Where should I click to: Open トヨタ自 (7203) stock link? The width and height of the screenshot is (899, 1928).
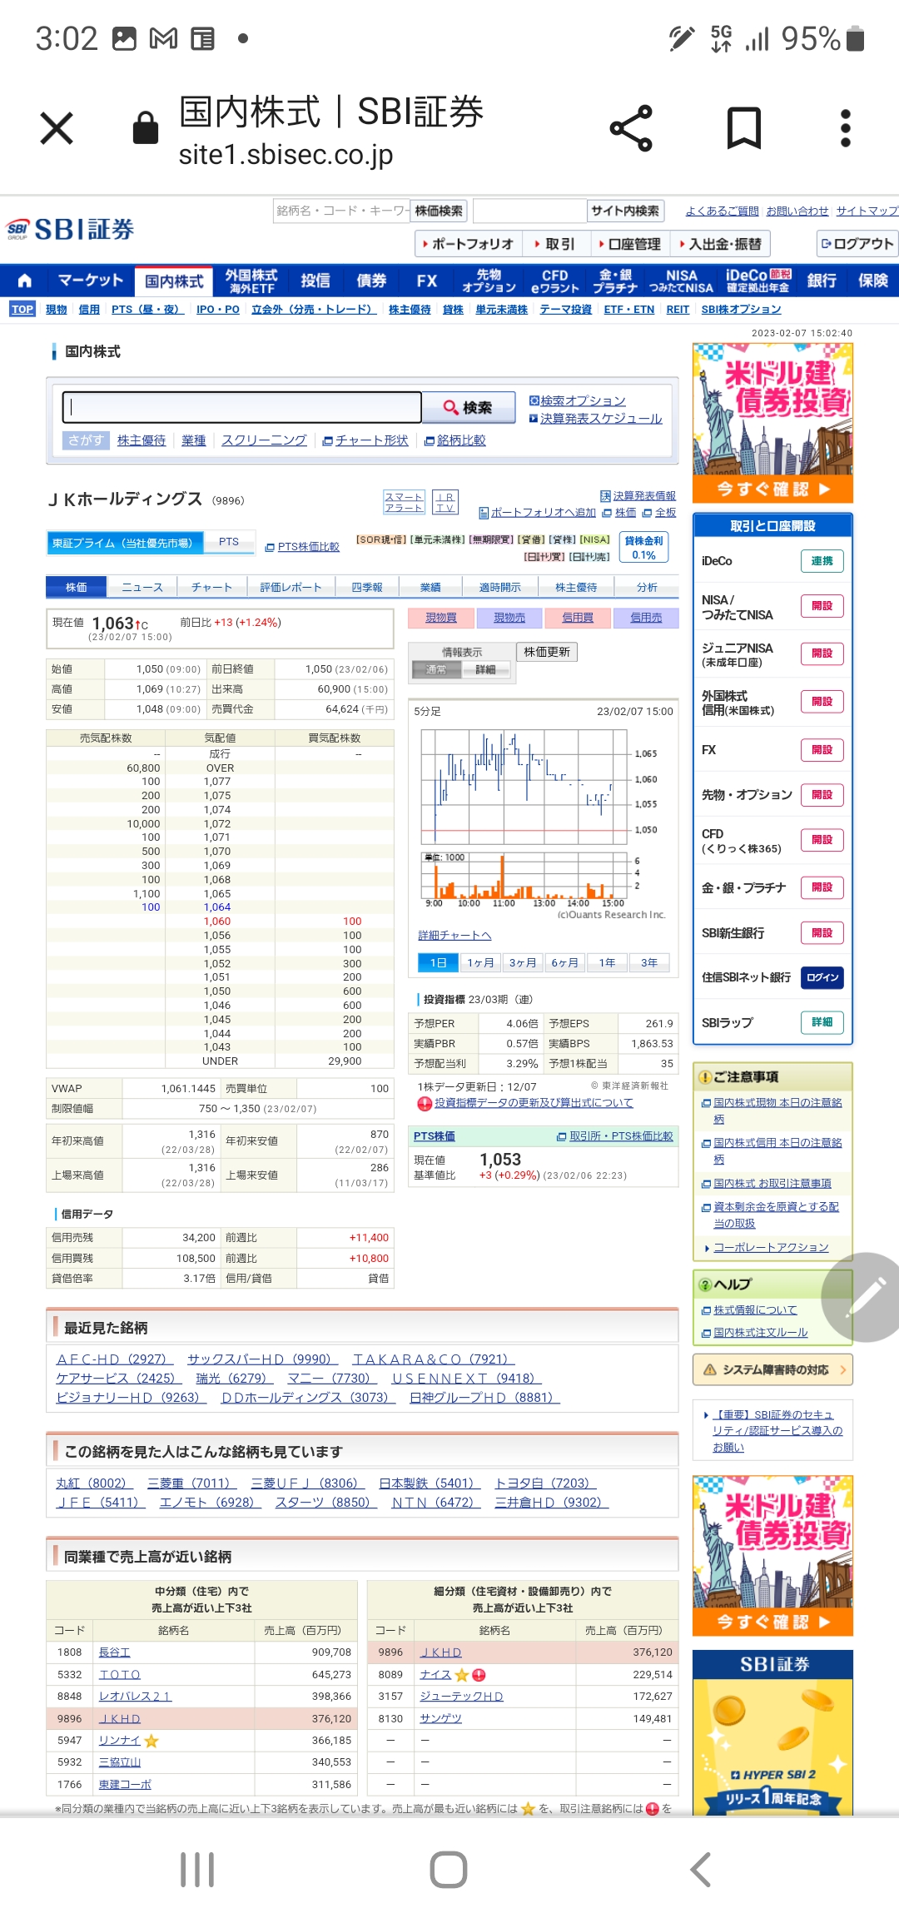(x=545, y=1483)
